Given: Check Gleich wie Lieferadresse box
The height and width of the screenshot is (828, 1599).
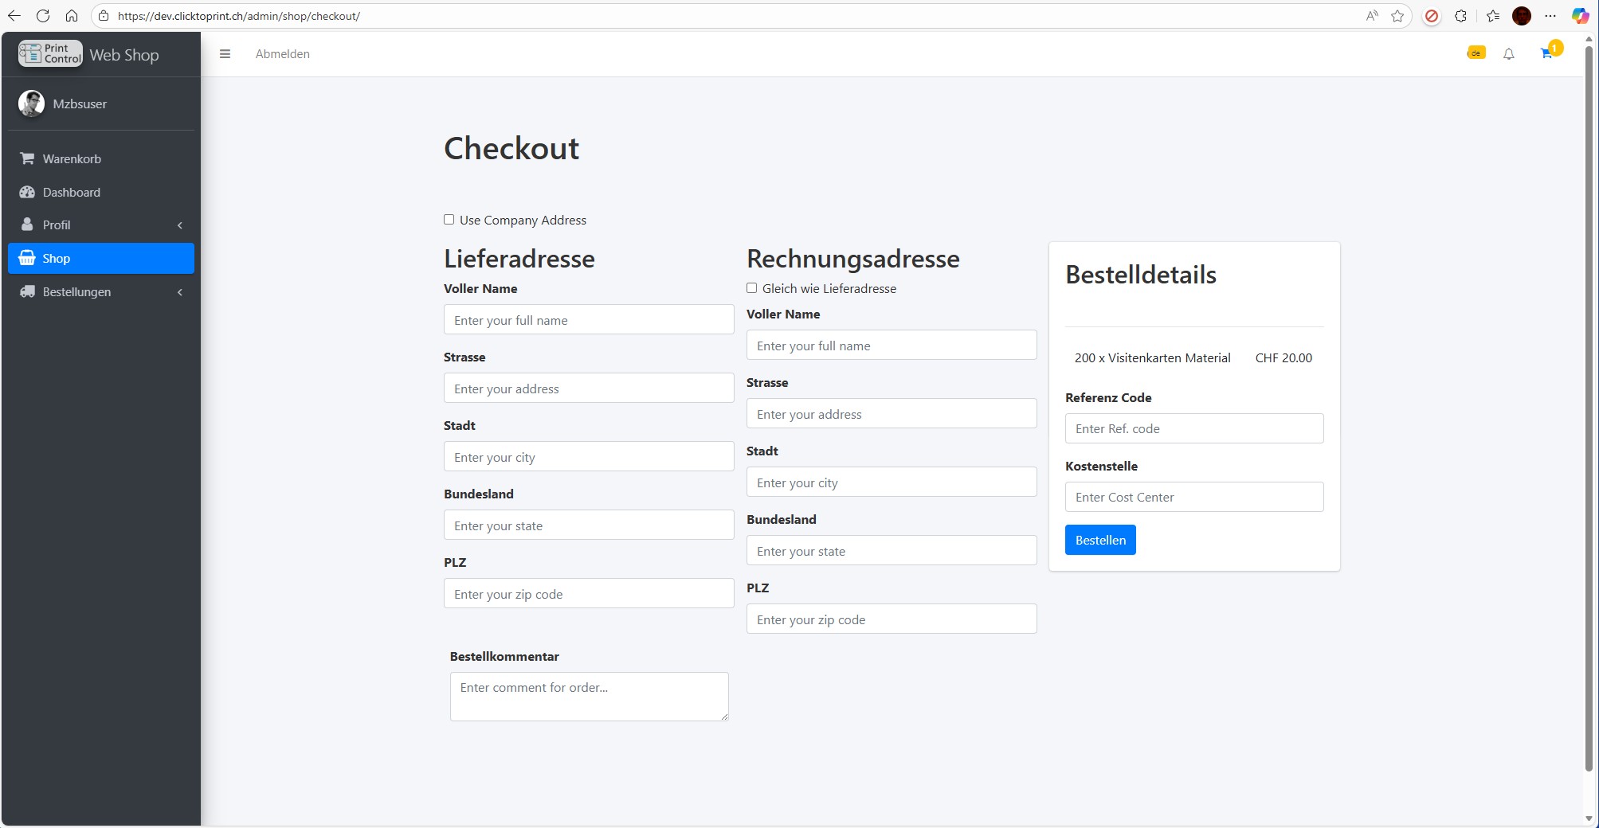Looking at the screenshot, I should coord(752,288).
